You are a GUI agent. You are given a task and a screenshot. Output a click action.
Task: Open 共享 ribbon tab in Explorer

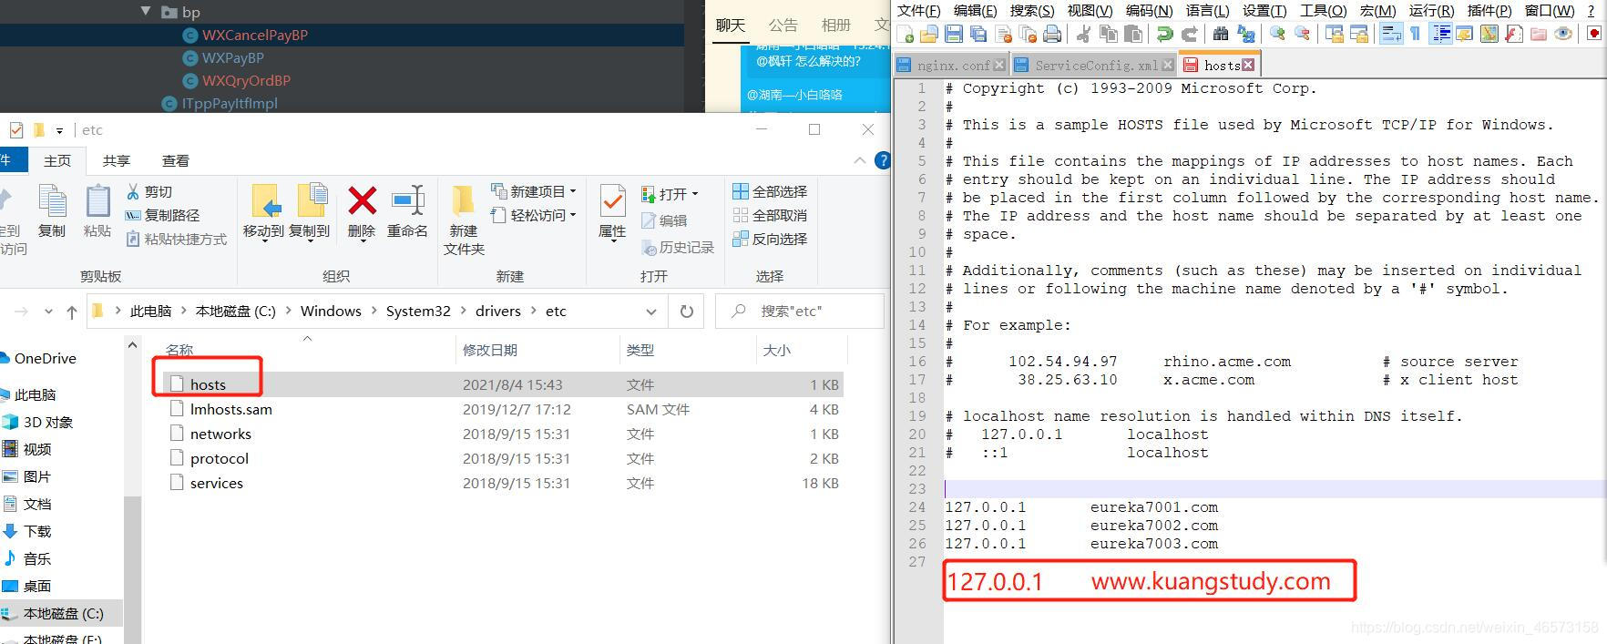(x=116, y=160)
